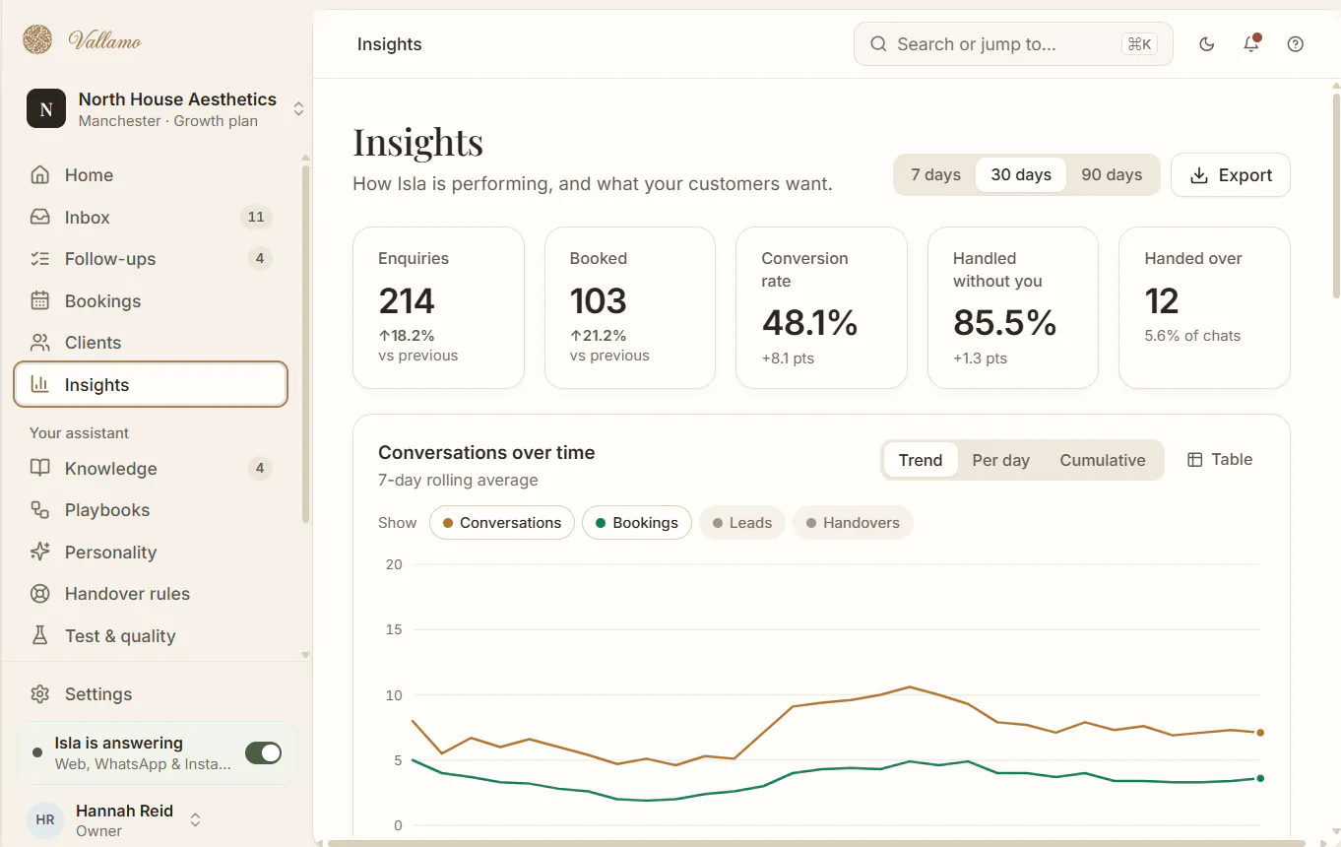
Task: Click the Insights bar chart icon
Action: coord(40,385)
